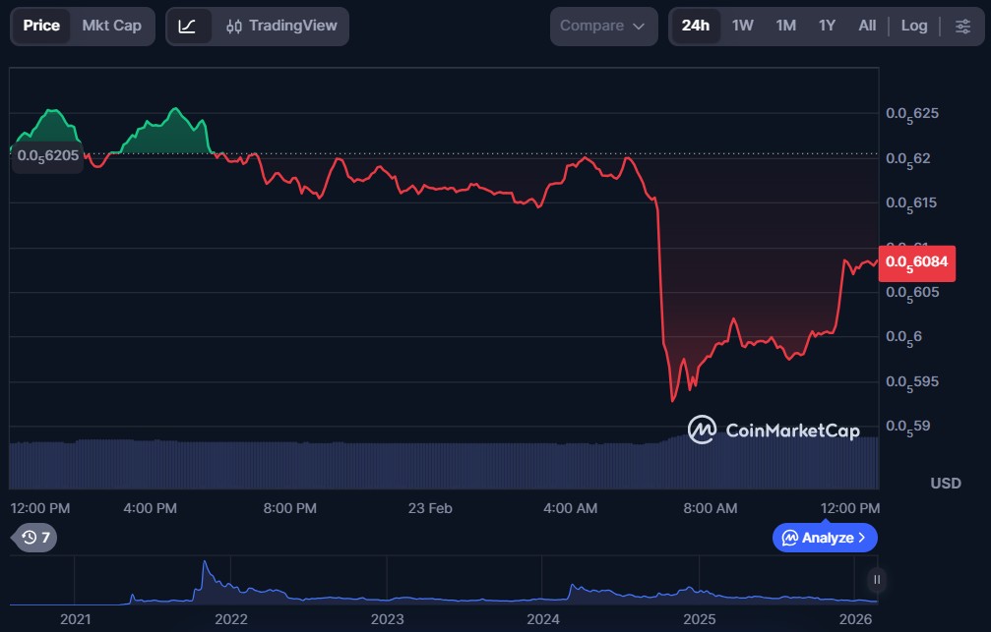Expand the Compare dropdown
The height and width of the screenshot is (632, 991).
[x=603, y=27]
